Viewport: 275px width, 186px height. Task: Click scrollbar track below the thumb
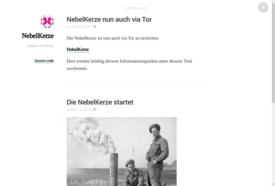[x=273, y=144]
